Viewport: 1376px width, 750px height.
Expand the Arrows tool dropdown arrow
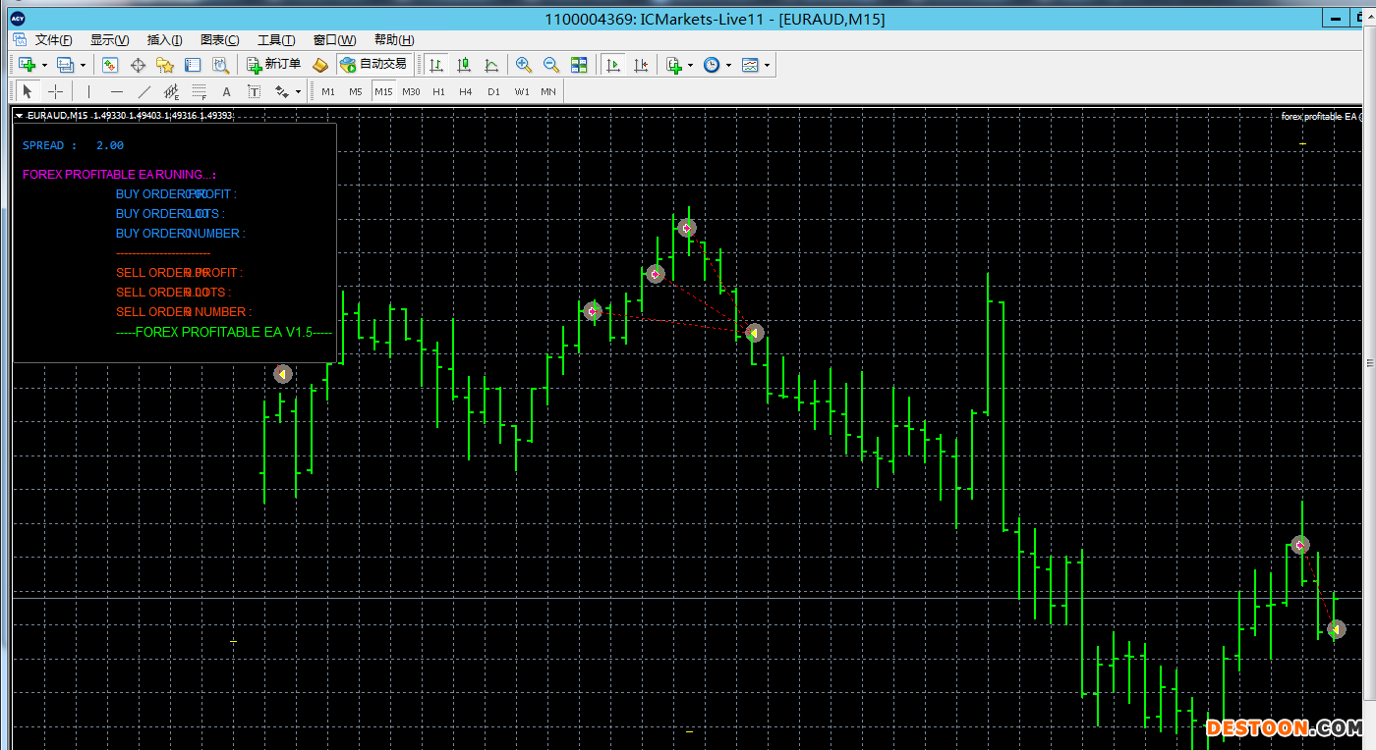click(x=299, y=92)
